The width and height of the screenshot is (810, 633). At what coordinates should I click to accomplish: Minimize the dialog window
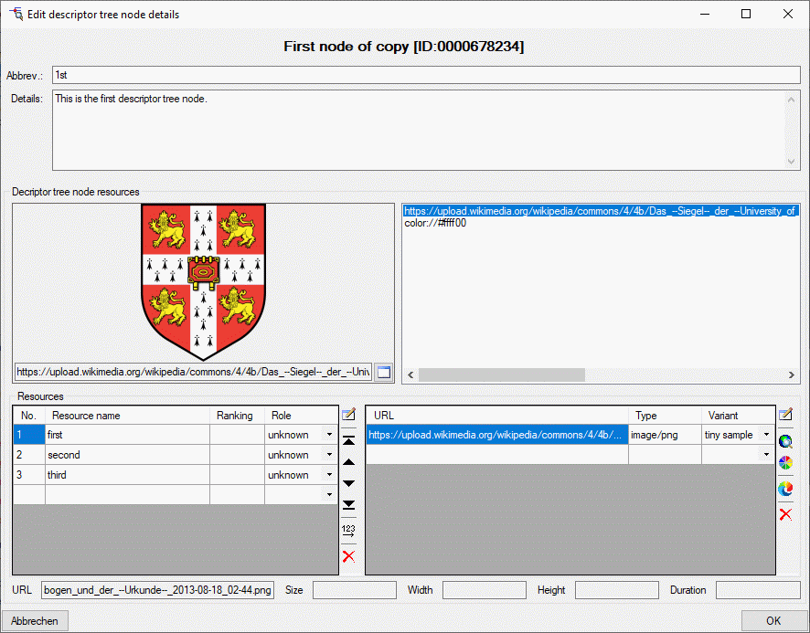point(705,14)
